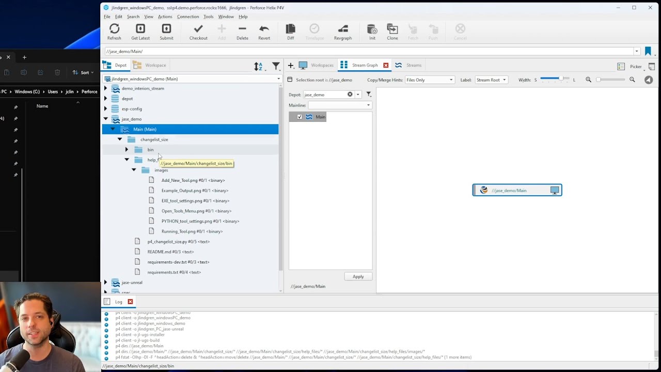Open the Tools menu
Screen dimensions: 661x372
[208, 17]
